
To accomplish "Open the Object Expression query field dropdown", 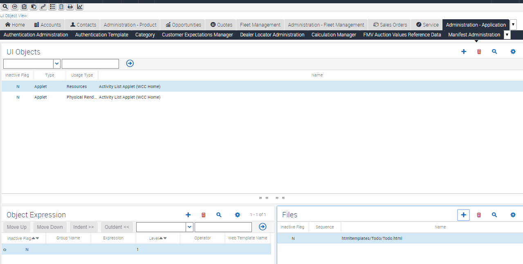I will point(189,227).
